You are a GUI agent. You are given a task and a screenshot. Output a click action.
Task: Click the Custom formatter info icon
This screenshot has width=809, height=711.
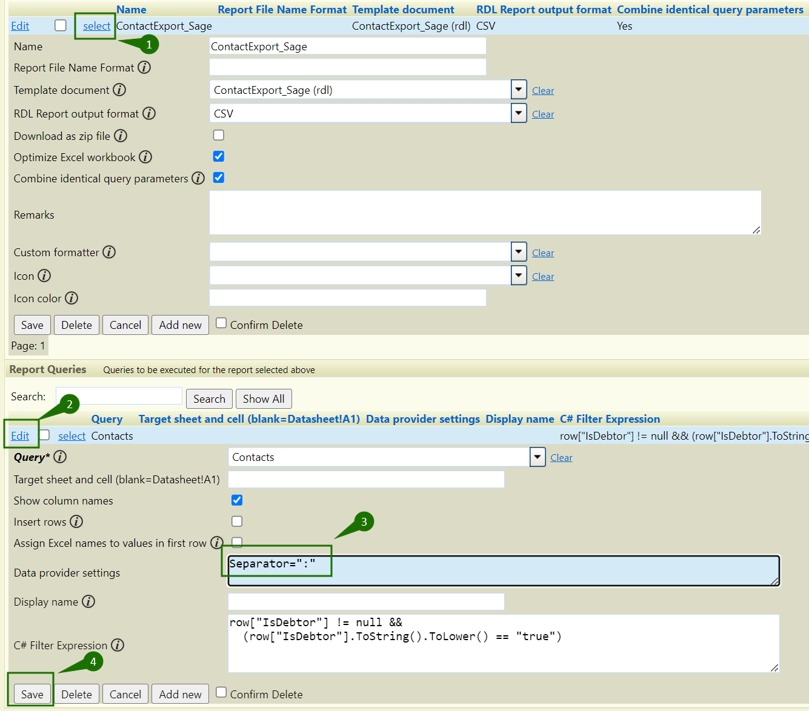pyautogui.click(x=109, y=252)
